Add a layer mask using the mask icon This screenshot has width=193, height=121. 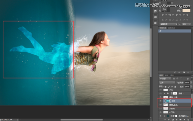pos(173,120)
